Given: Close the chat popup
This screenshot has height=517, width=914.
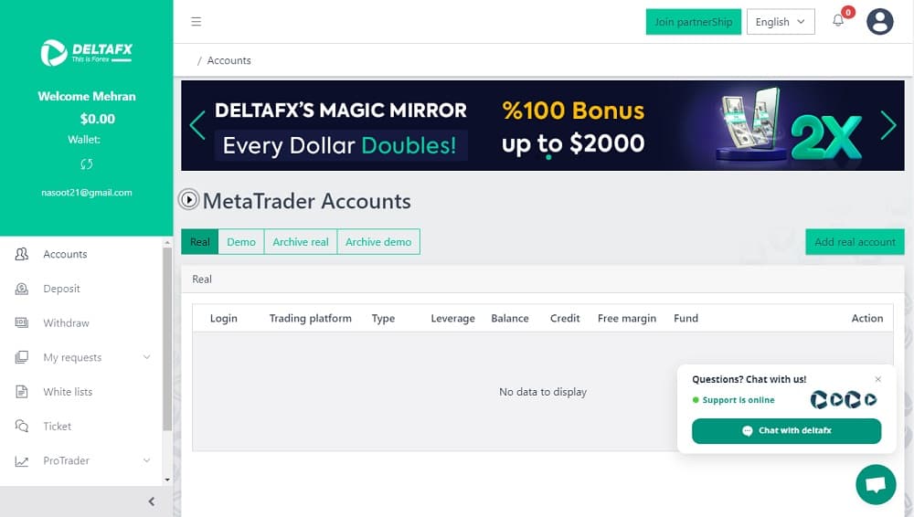Looking at the screenshot, I should point(877,379).
